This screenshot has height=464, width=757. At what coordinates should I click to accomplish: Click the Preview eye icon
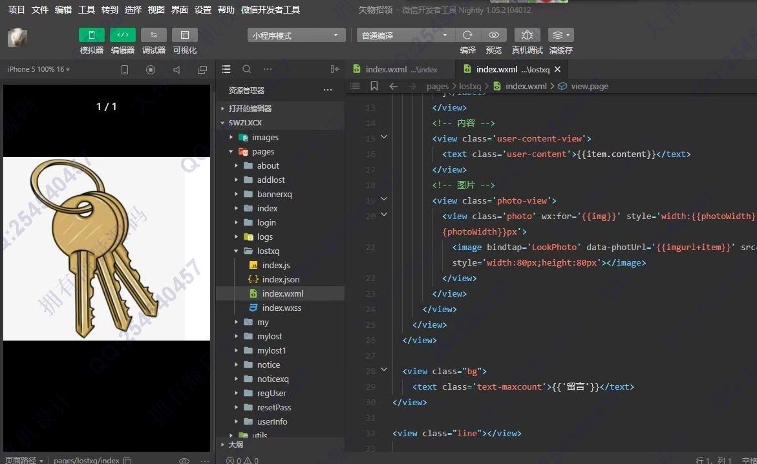click(494, 36)
